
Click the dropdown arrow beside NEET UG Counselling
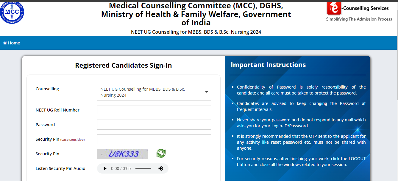[x=206, y=92]
